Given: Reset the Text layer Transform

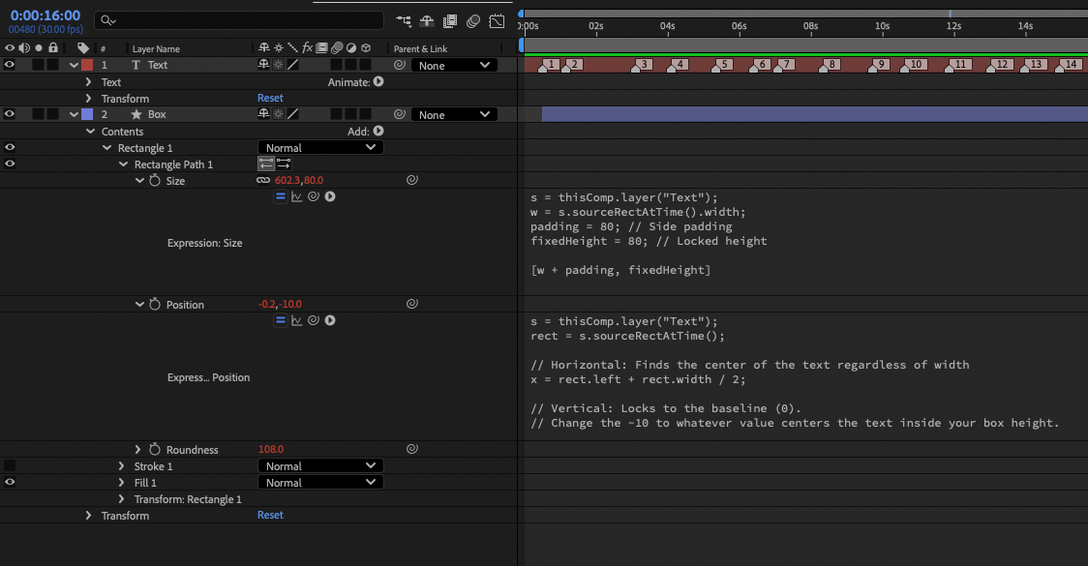Looking at the screenshot, I should click(270, 98).
